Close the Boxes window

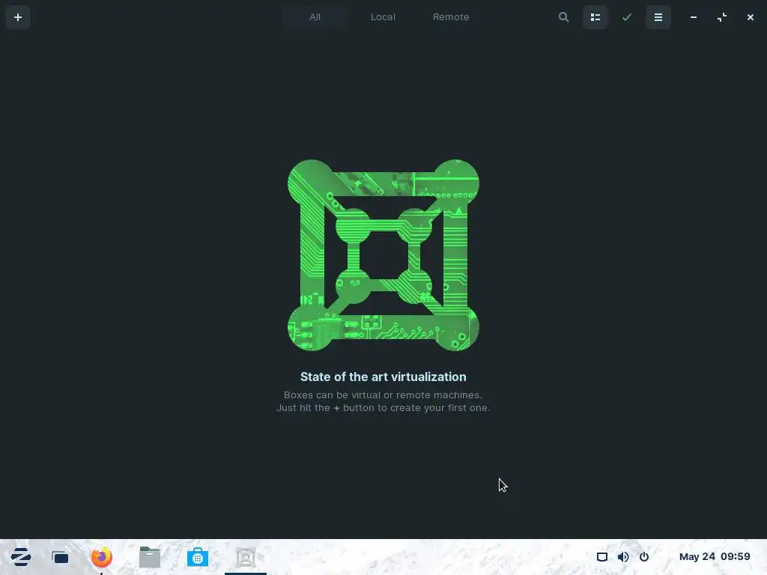coord(751,17)
